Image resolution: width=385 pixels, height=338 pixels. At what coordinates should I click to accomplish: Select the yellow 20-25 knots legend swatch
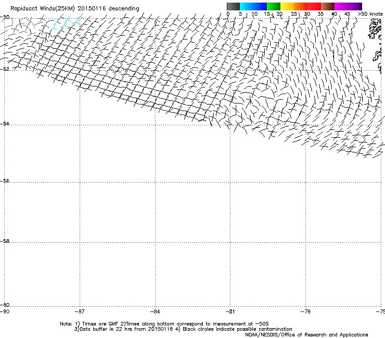287,6
